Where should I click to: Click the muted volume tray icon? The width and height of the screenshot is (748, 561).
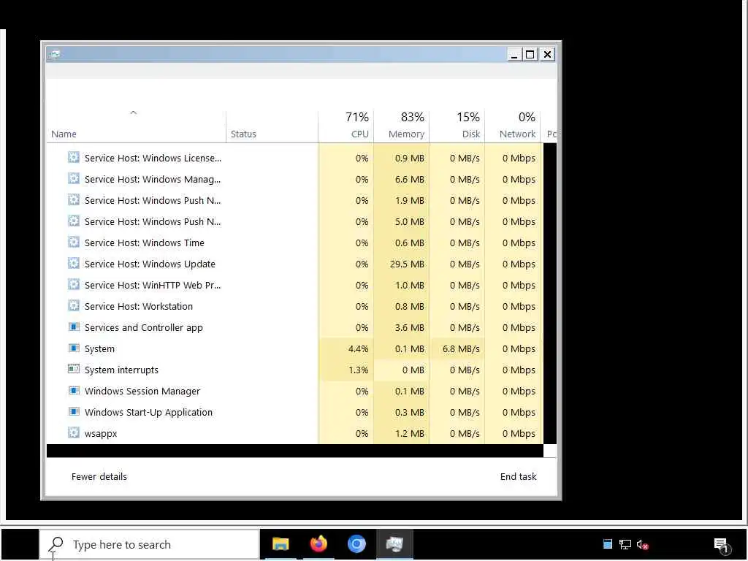click(x=642, y=544)
